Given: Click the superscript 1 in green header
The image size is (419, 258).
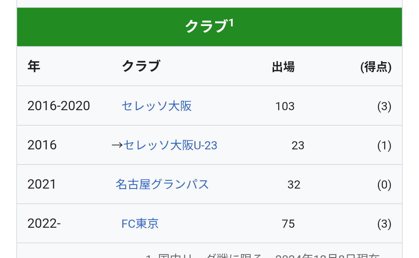Looking at the screenshot, I should click(x=231, y=23).
